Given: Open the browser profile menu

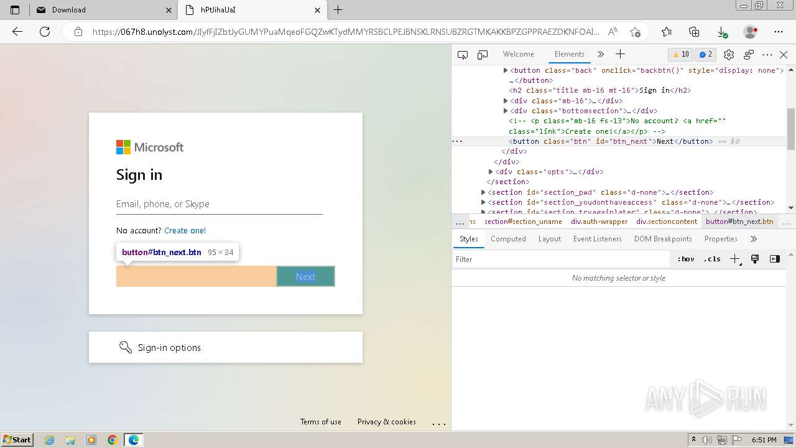Looking at the screenshot, I should point(751,32).
